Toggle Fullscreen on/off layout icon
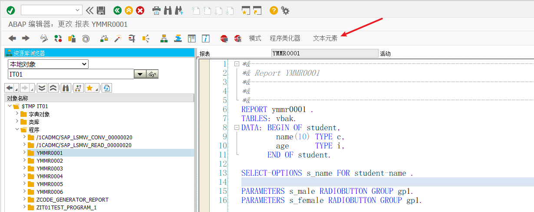Image resolution: width=534 pixels, height=212 pixels. coord(191,39)
